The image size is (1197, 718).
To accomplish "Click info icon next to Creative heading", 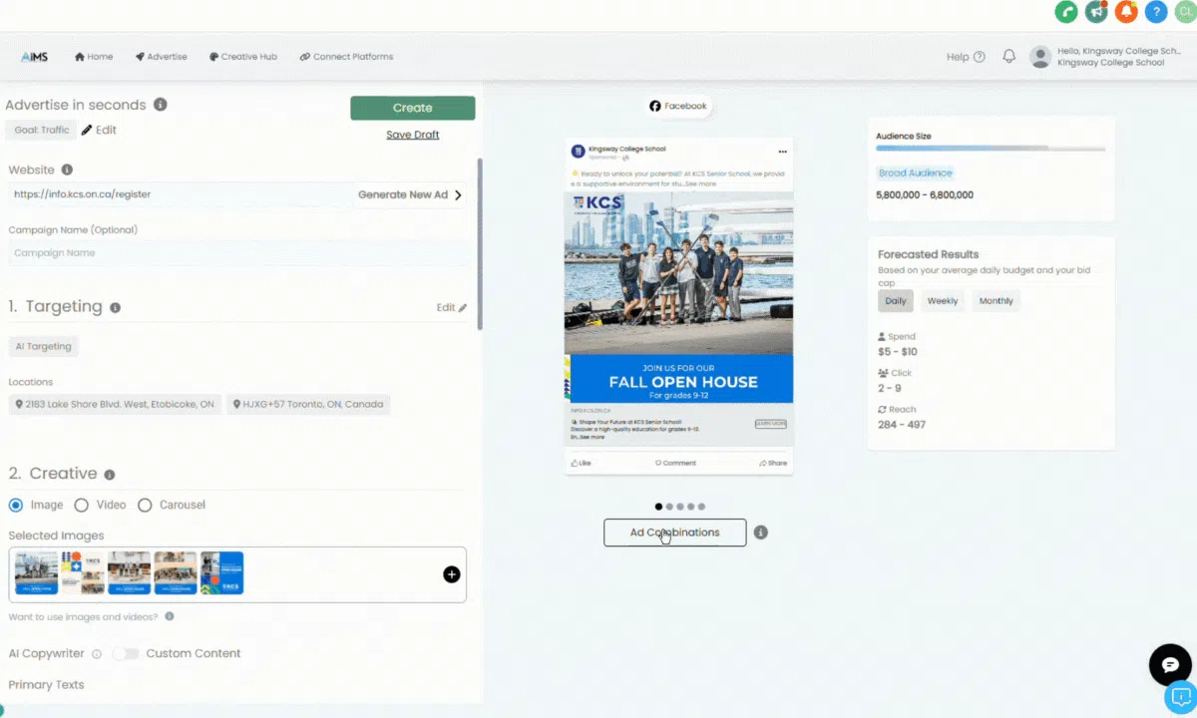I will coord(110,475).
